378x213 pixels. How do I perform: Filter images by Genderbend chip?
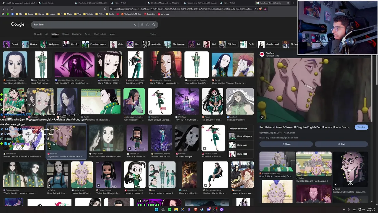269,44
